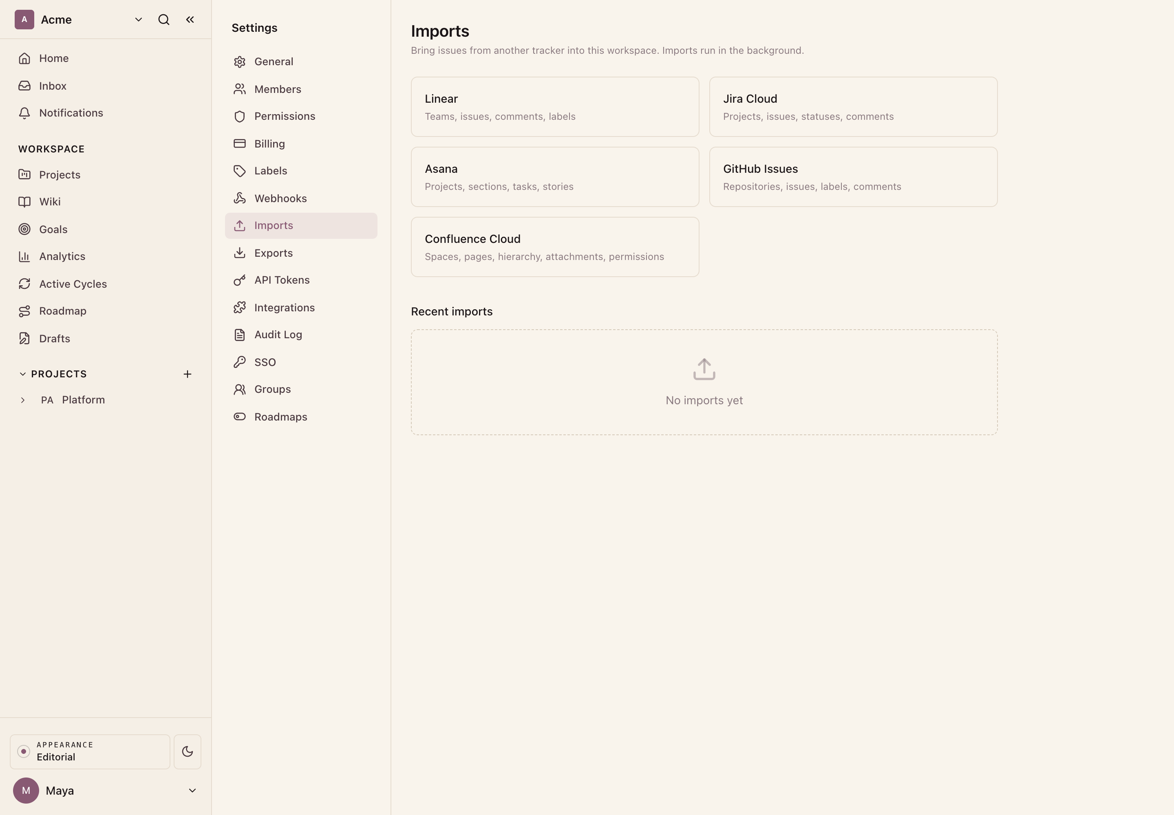1174x815 pixels.
Task: Choose the Confluence Cloud import card
Action: tap(555, 247)
